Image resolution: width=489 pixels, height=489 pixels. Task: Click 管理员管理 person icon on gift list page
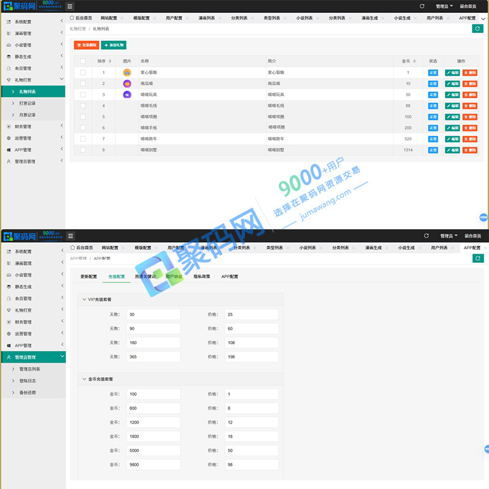[9, 161]
